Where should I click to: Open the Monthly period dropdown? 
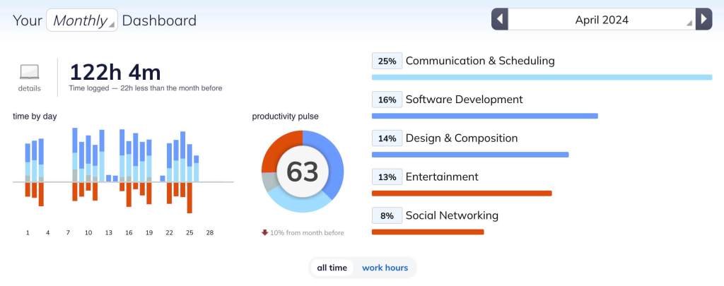(x=82, y=20)
